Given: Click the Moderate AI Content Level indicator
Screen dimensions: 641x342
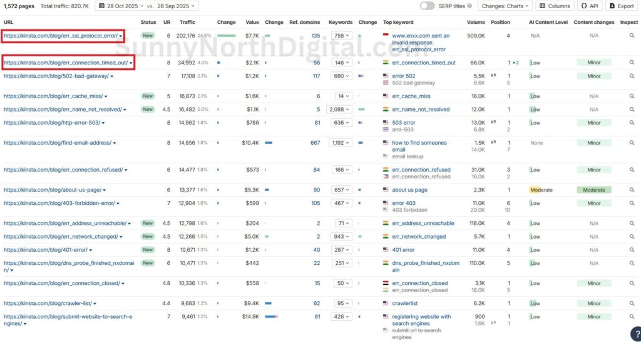Looking at the screenshot, I should click(540, 190).
